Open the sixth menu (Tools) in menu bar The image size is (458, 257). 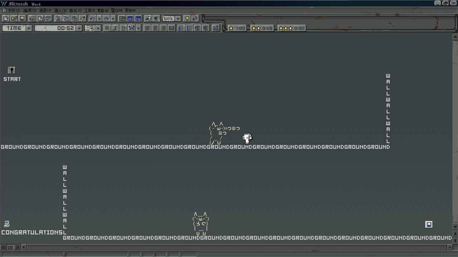coord(90,10)
